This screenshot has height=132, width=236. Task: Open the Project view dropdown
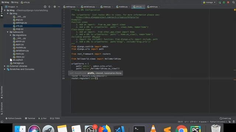(x=11, y=7)
